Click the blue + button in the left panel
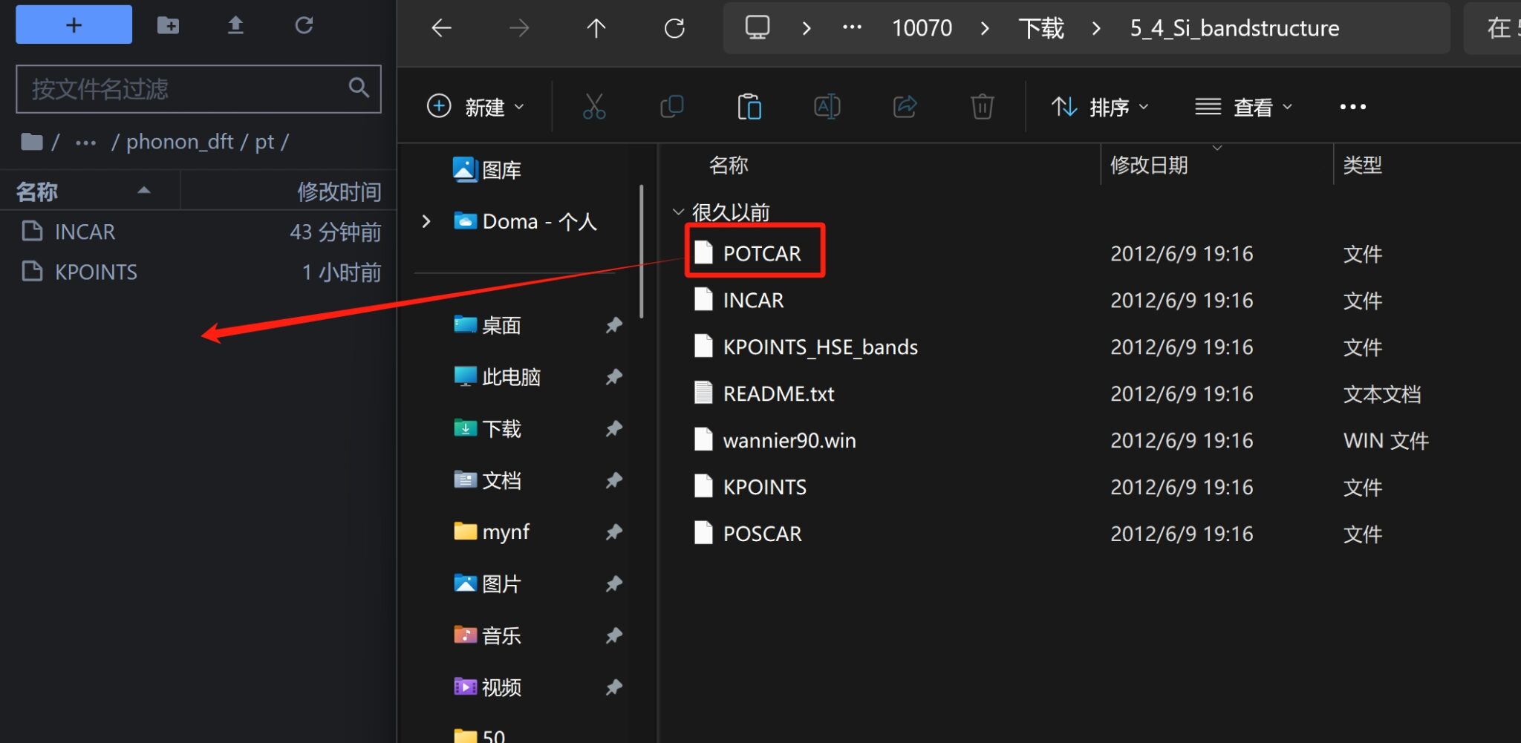1521x743 pixels. [x=73, y=24]
